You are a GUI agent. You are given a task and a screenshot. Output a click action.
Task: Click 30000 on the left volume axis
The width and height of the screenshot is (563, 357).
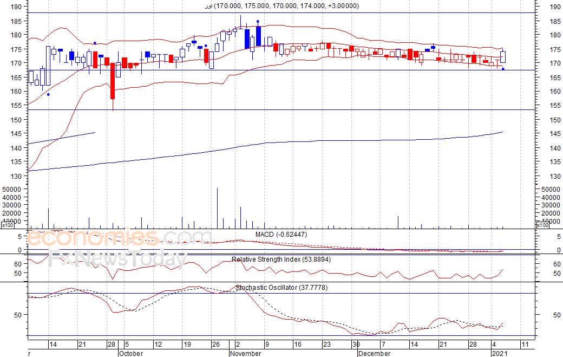click(12, 205)
